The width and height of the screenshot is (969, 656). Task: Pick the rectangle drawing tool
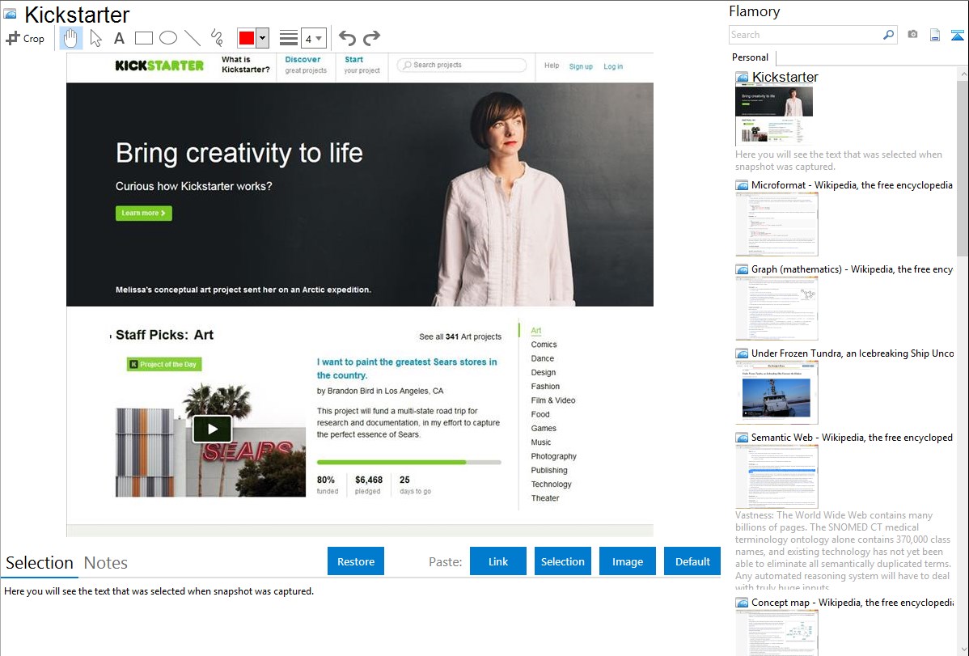tap(143, 38)
